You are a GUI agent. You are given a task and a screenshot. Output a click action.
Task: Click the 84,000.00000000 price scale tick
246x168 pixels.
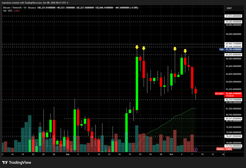tap(233, 82)
